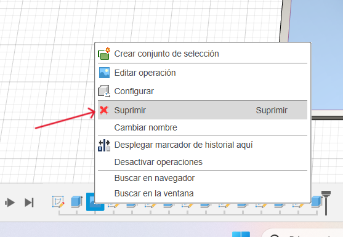Jump to end of timeline
The width and height of the screenshot is (343, 237).
click(29, 203)
